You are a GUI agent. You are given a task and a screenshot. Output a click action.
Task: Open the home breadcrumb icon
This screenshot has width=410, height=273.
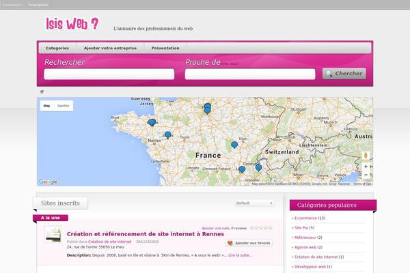(x=42, y=91)
